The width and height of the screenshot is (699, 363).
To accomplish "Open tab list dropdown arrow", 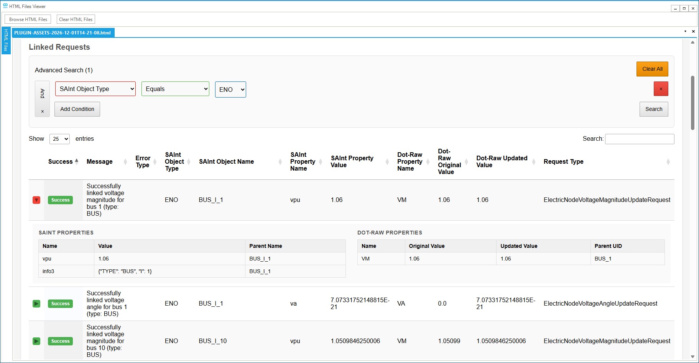I will pos(685,31).
